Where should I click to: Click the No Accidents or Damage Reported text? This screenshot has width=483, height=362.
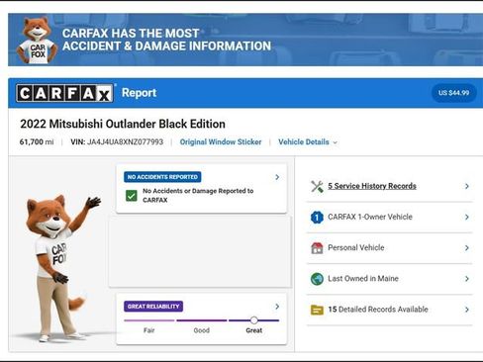click(x=198, y=196)
